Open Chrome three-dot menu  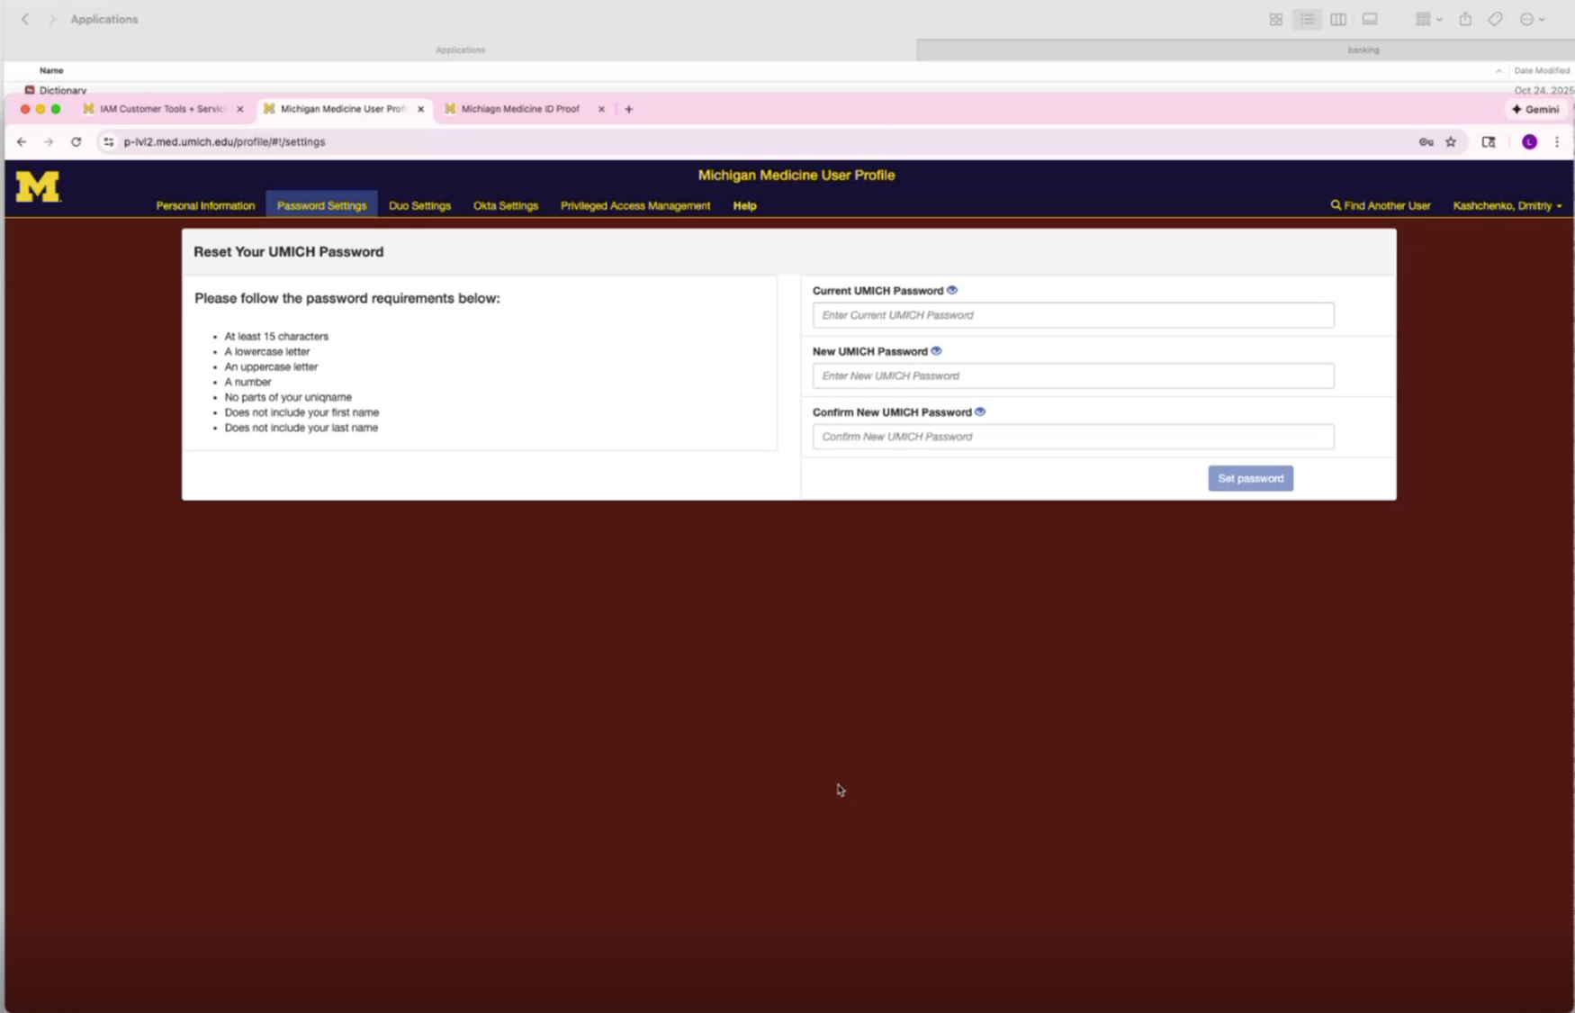1557,142
